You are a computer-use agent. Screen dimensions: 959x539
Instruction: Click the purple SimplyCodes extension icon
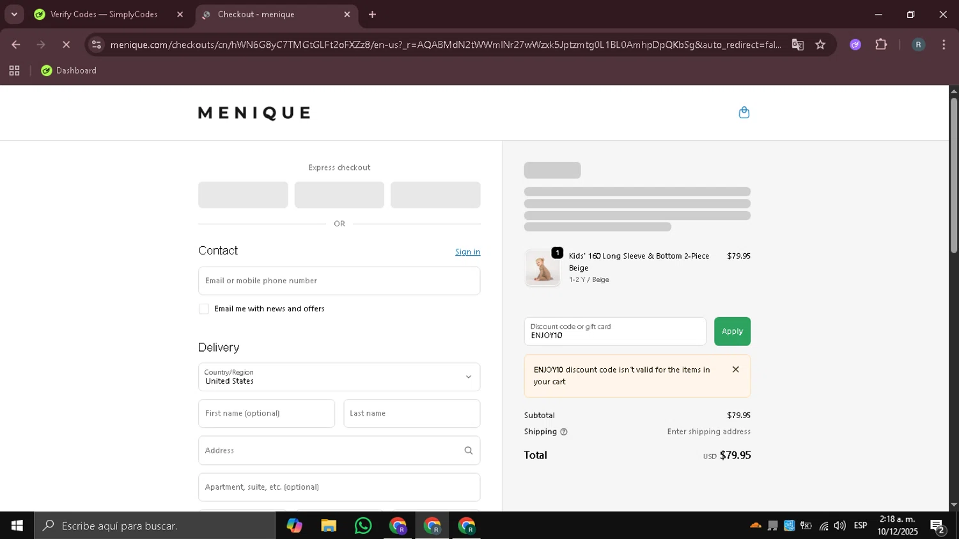(855, 45)
